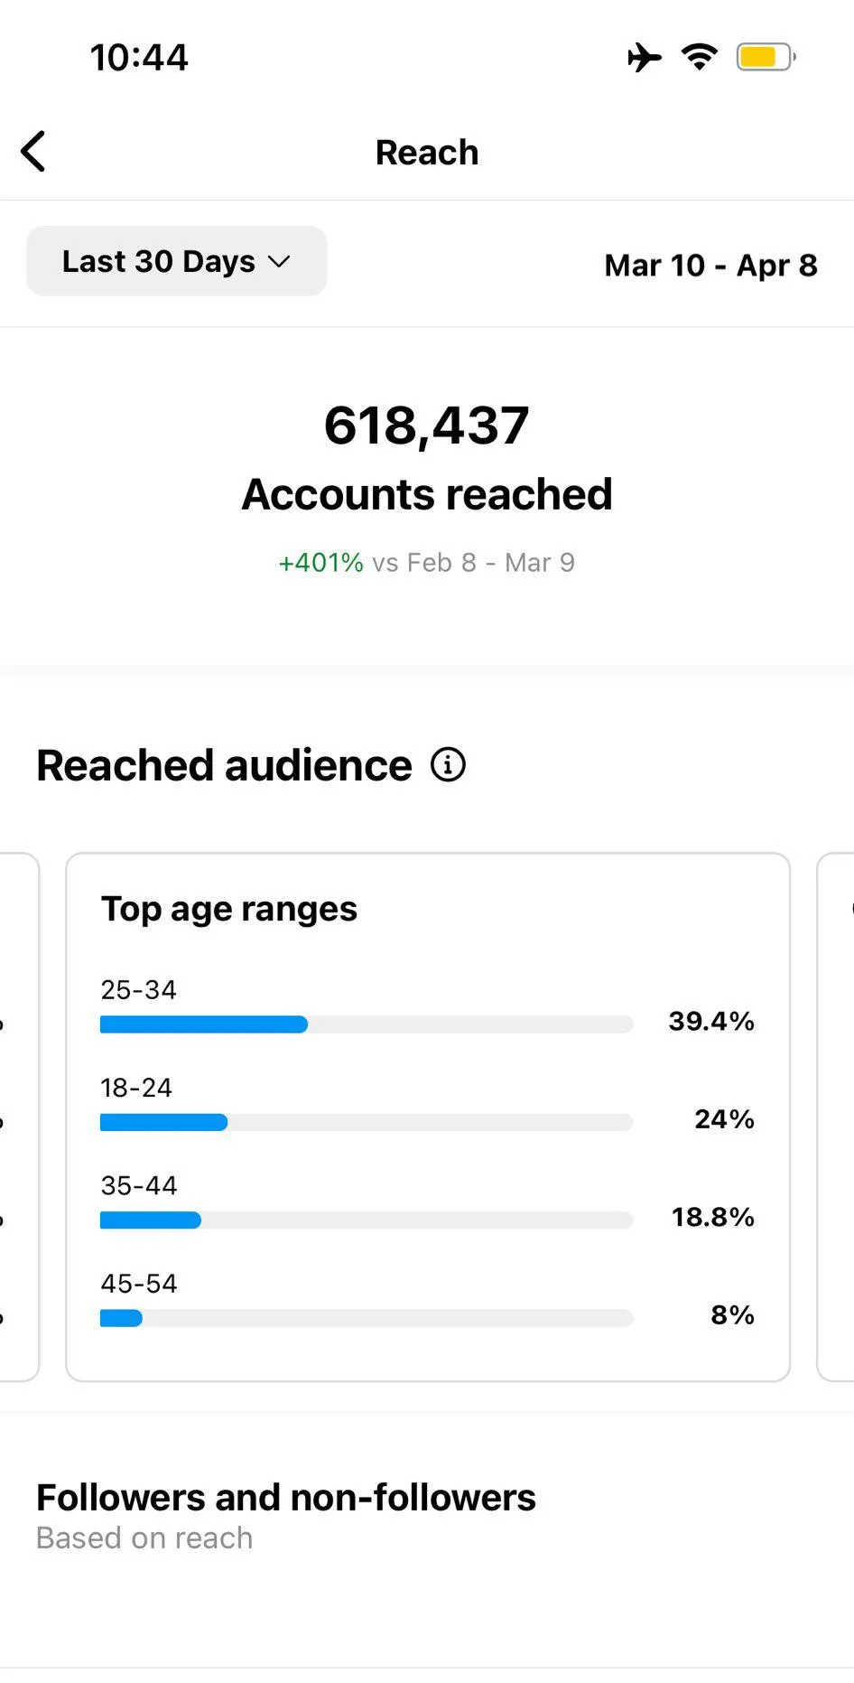Expand the time period chevron

279,263
